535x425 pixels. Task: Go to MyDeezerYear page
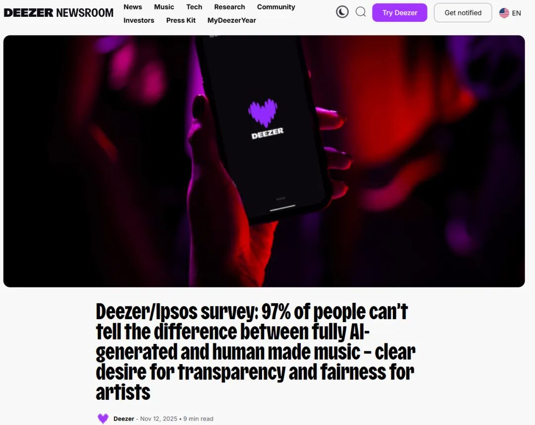click(232, 20)
